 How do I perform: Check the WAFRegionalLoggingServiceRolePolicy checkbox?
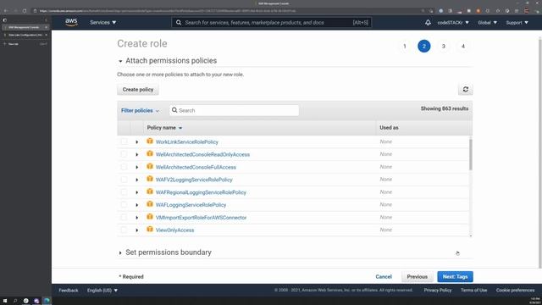tap(124, 192)
